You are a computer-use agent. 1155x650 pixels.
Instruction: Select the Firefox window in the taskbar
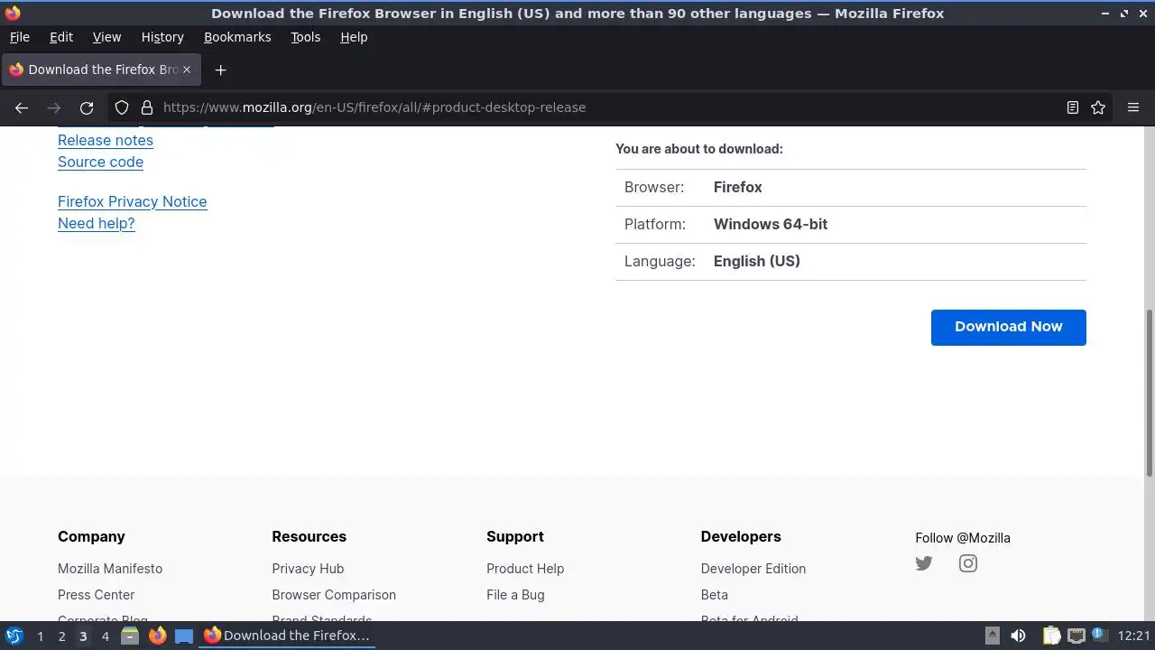287,636
